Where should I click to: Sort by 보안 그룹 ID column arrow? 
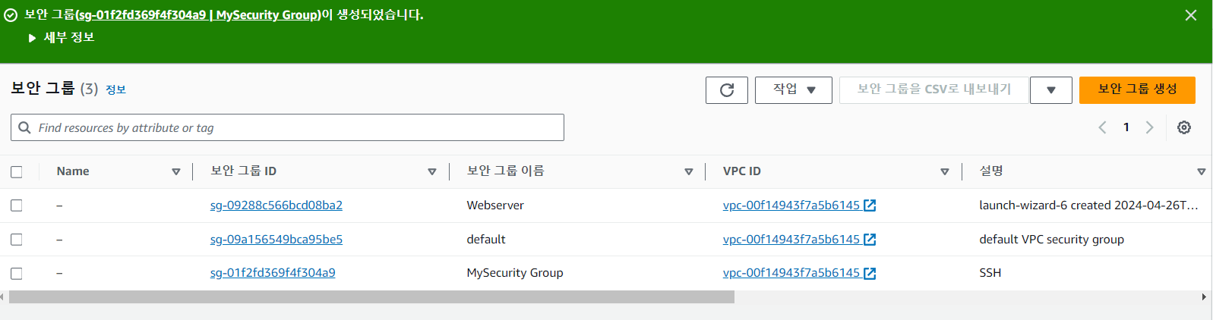pyautogui.click(x=432, y=172)
